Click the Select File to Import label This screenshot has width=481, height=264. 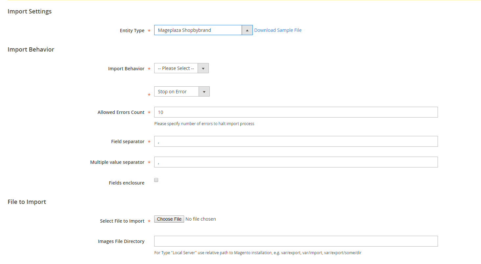(122, 221)
